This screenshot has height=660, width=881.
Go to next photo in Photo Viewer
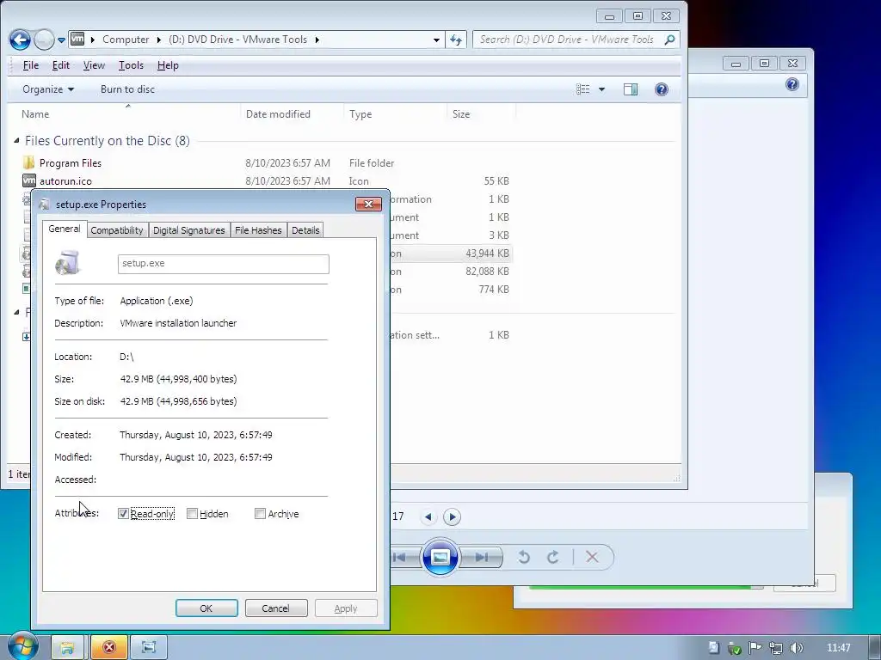click(x=482, y=557)
